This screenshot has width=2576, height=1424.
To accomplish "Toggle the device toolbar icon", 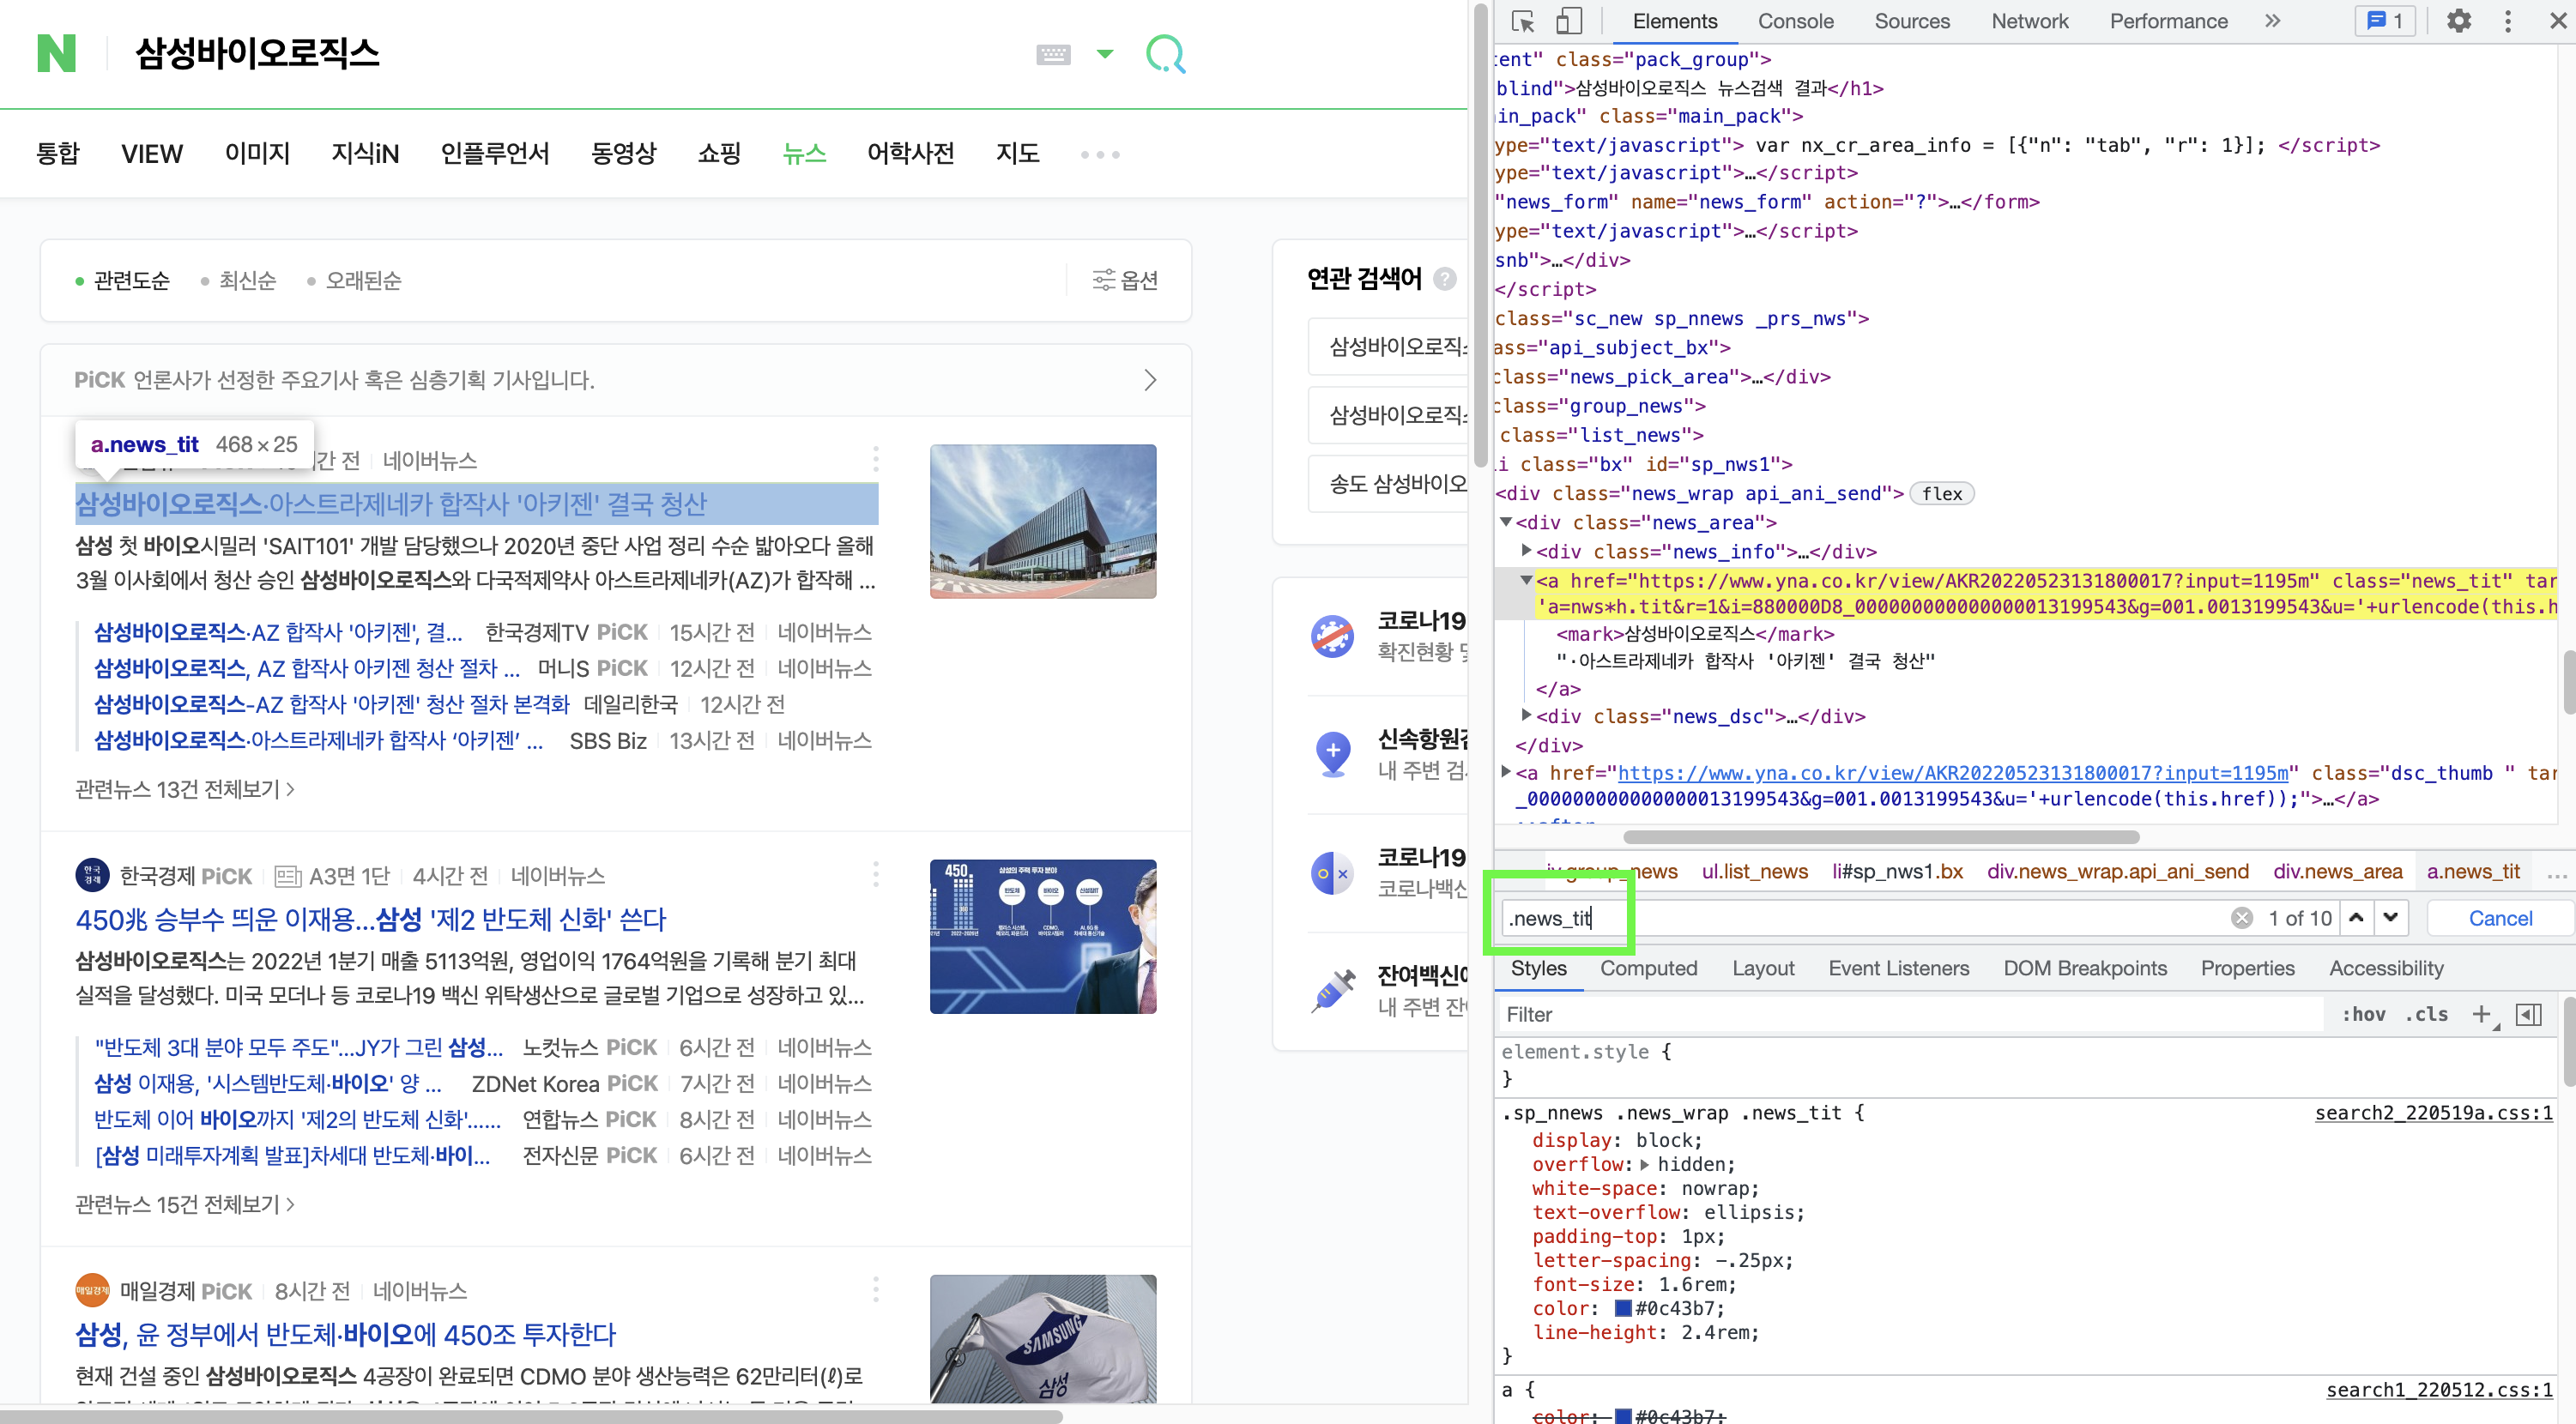I will point(1568,21).
